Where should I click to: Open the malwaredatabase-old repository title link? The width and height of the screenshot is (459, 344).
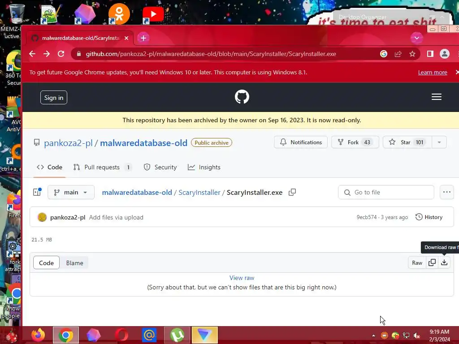(143, 143)
